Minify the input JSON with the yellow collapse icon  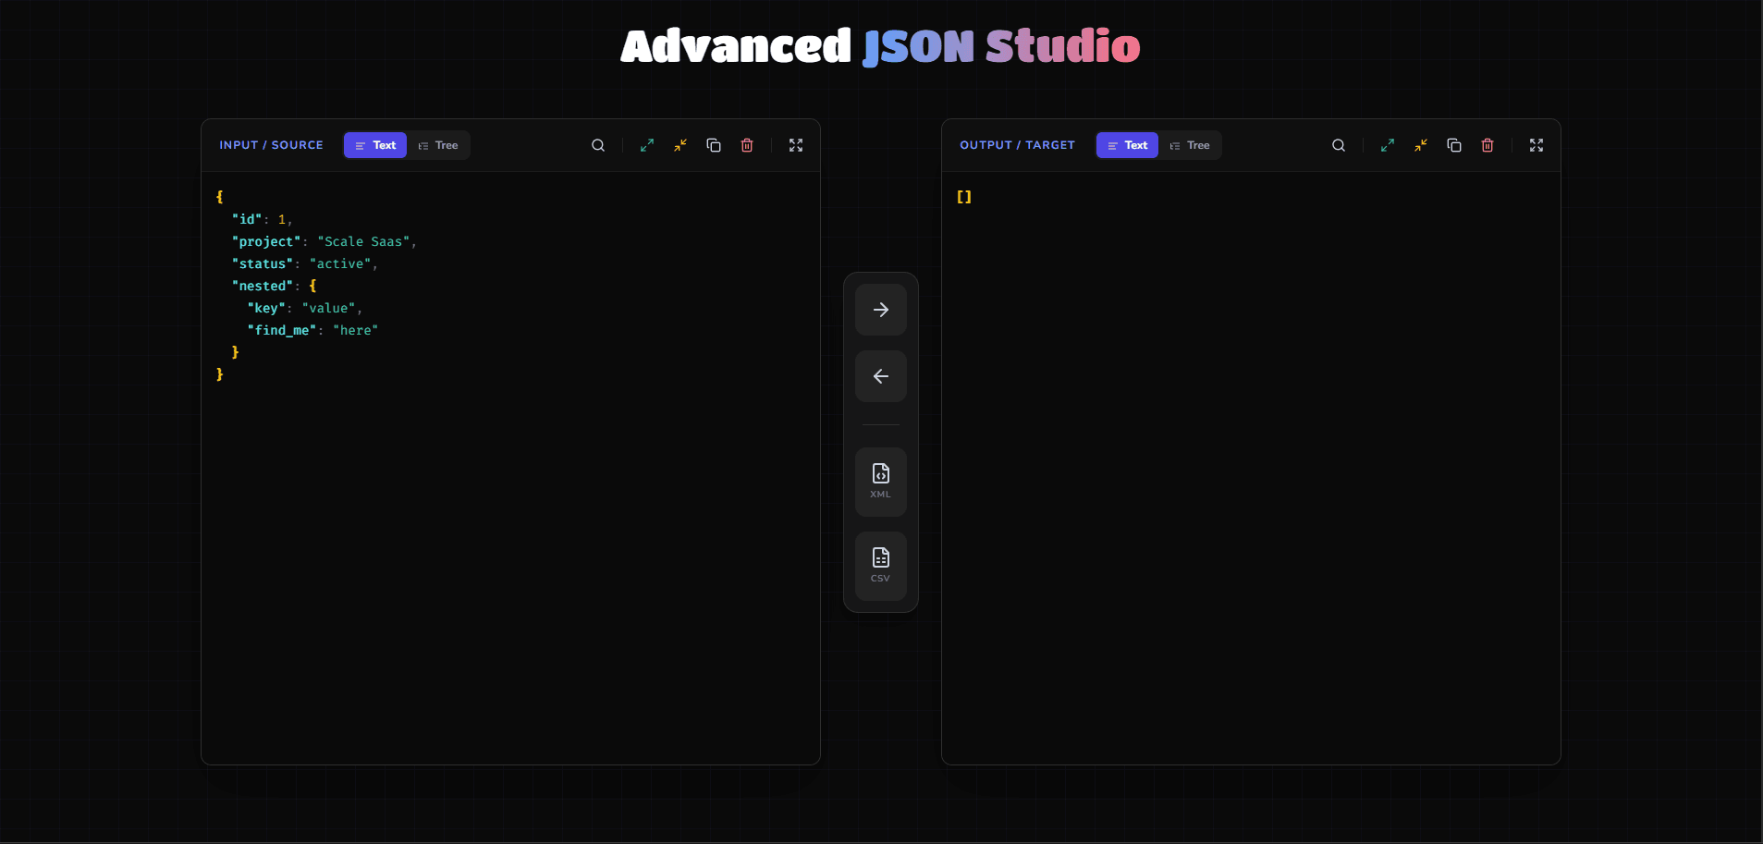[x=679, y=145]
